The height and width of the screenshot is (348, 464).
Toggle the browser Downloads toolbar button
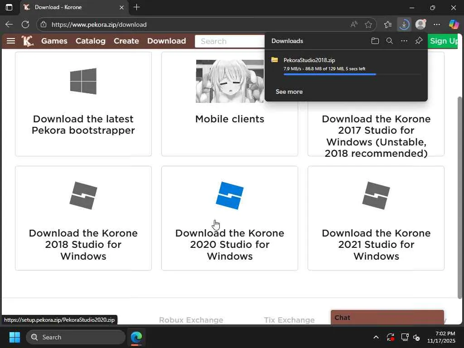(404, 24)
